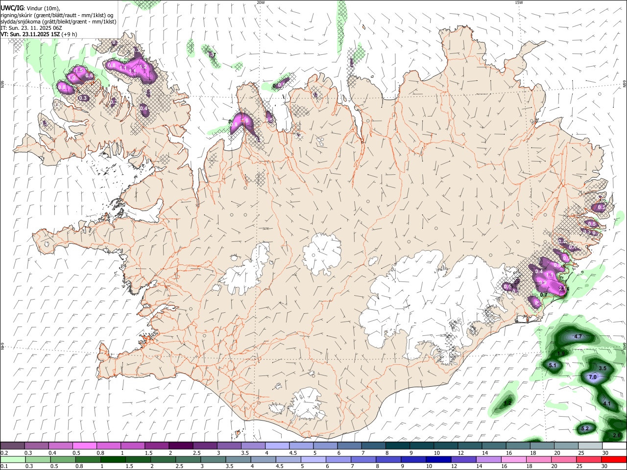627x470 pixels.
Task: Pick top scale dark purple swatch between 2 and 2.5
Action: (x=180, y=446)
